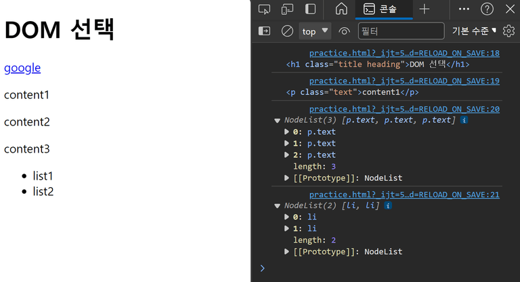Viewport: 520px width, 282px height.
Task: Click the dock side panel icon
Action: coord(310,9)
